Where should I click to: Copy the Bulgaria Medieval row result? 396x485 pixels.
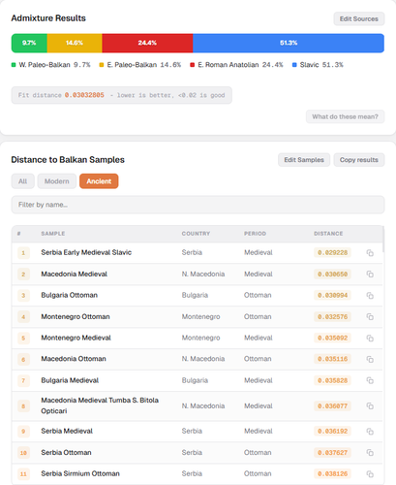pos(370,380)
